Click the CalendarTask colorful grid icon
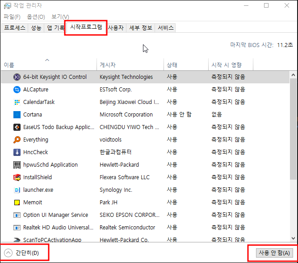This screenshot has width=298, height=263. coord(17,102)
